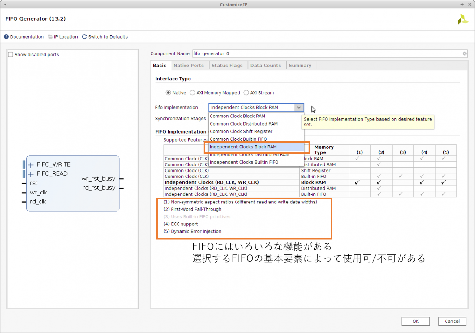Expand the FIFO_WRITE plus icon
The height and width of the screenshot is (333, 475).
tap(31, 165)
